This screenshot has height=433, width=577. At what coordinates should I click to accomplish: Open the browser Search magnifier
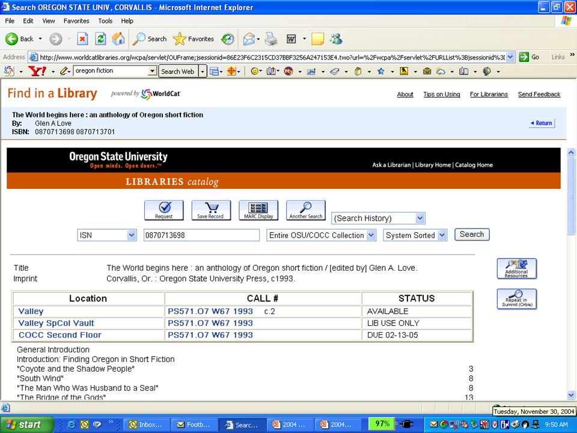point(150,38)
